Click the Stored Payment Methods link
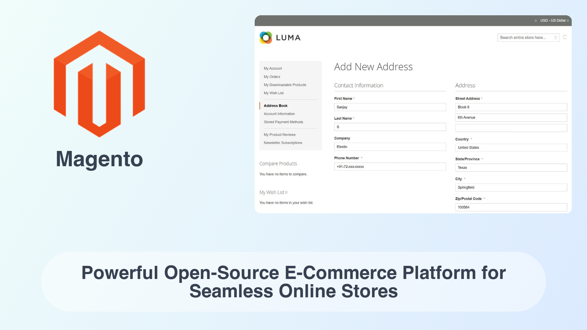The image size is (587, 330). coord(283,122)
